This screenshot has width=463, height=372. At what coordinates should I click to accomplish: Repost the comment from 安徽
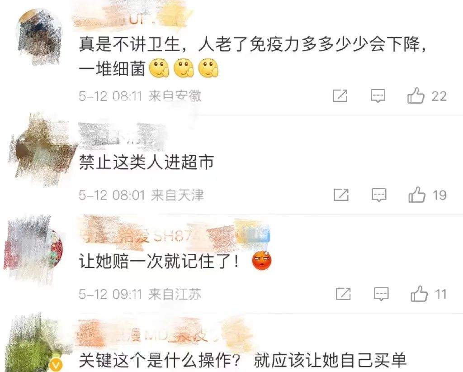point(340,96)
